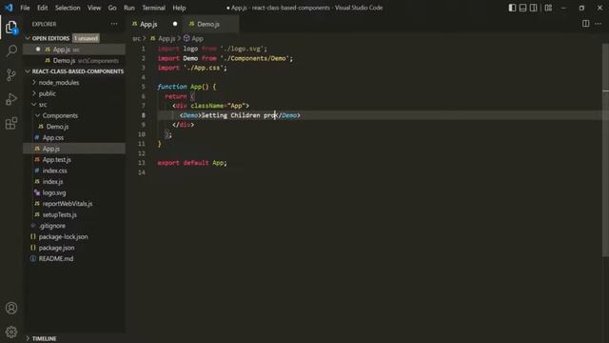Split the editor to the right
Viewport: 609px width, 343px height.
[586, 24]
